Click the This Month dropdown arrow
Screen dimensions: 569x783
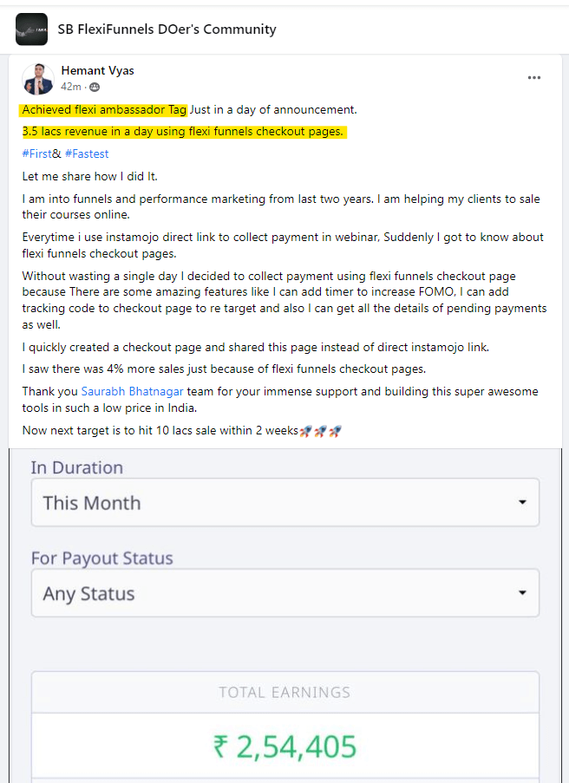522,502
